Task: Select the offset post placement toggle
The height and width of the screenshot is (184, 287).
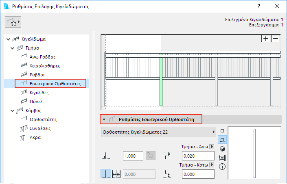Action: 116,173
